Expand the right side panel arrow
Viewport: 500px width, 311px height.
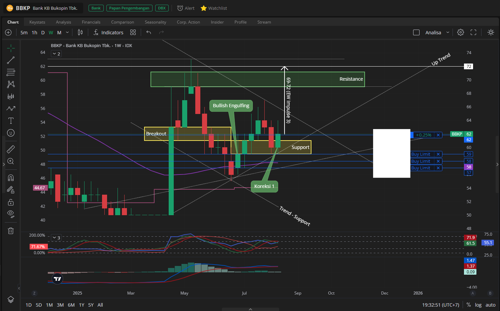(497, 164)
